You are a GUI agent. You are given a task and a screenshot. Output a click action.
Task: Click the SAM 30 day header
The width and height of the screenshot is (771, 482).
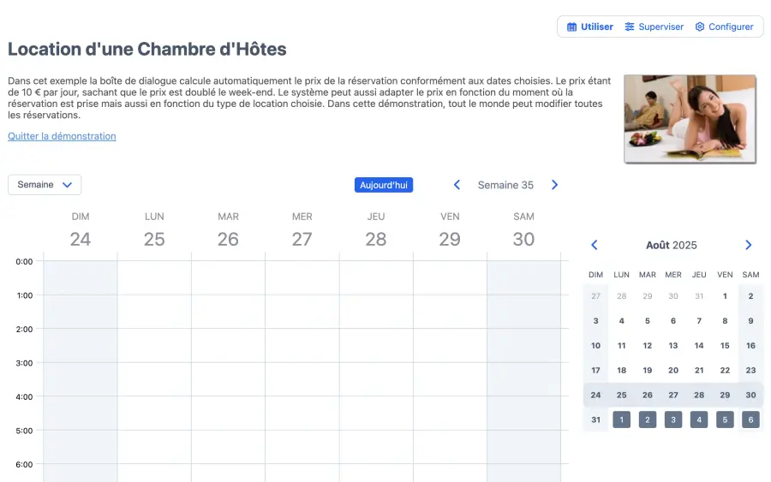coord(523,230)
